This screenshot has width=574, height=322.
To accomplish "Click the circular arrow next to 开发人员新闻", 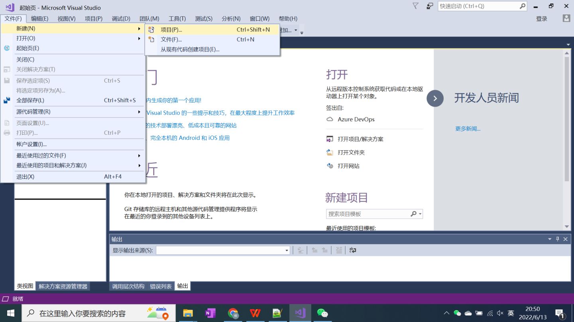I will click(x=435, y=98).
